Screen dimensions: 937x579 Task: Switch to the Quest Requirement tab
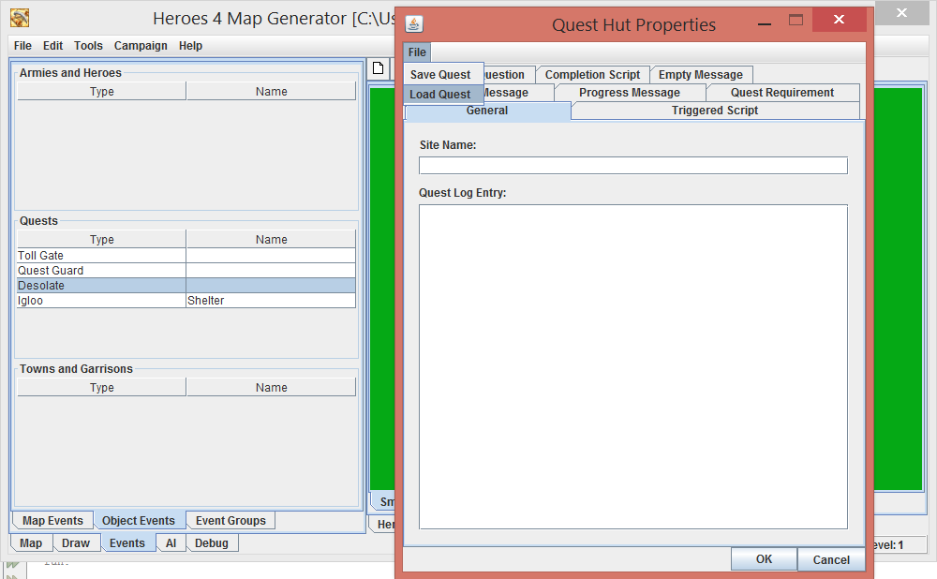782,93
